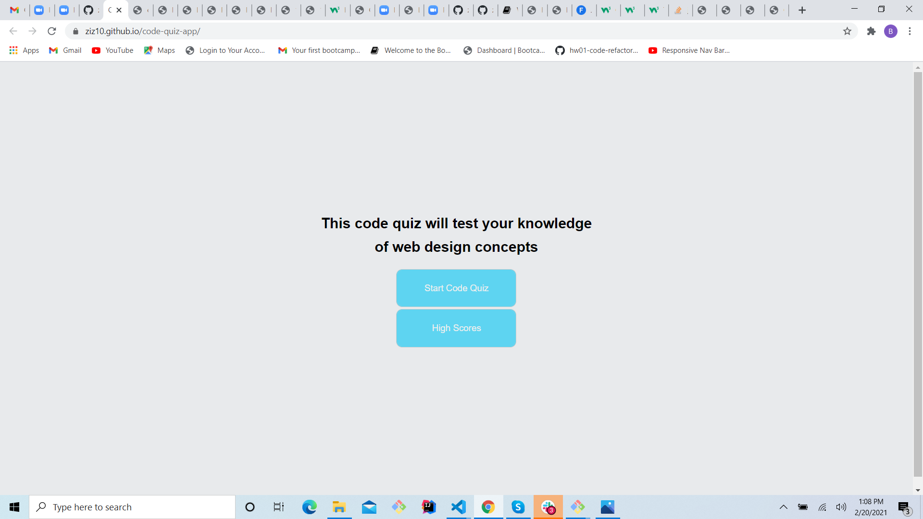Expand hidden system tray icons
The height and width of the screenshot is (519, 923).
[784, 507]
